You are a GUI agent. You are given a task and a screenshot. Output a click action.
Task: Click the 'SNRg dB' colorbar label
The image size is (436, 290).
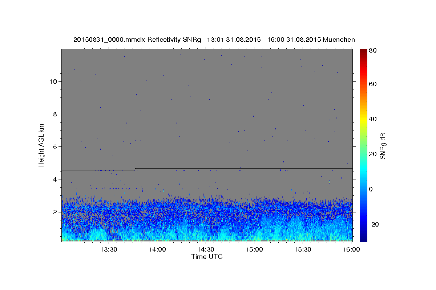[383, 146]
